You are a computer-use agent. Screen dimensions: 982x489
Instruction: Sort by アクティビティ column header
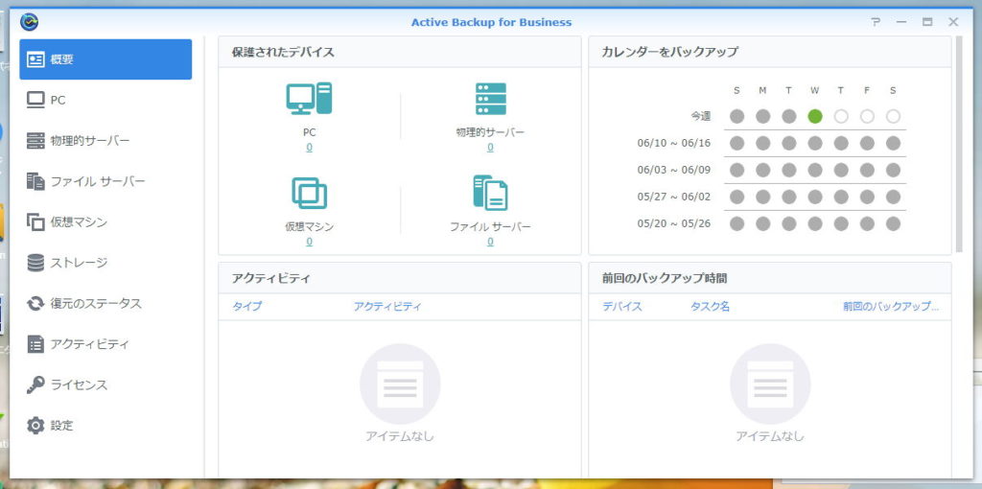tap(387, 307)
